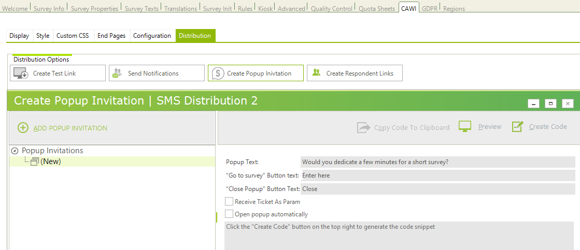Click the Create Test Link monitor icon
Viewport: 580px width, 250px height.
(21, 73)
